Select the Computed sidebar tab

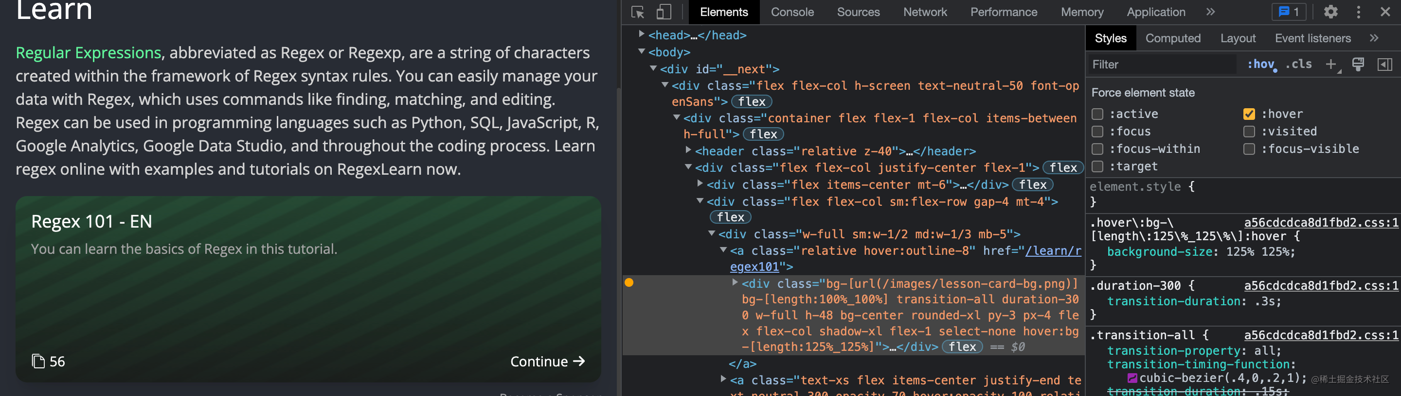(1172, 38)
